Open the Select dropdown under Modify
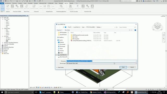This screenshot has width=167, height=94. click(3, 11)
